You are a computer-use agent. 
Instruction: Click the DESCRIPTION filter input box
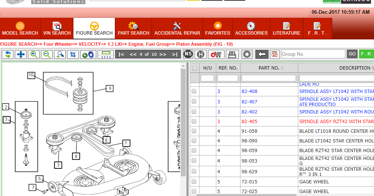click(x=337, y=78)
